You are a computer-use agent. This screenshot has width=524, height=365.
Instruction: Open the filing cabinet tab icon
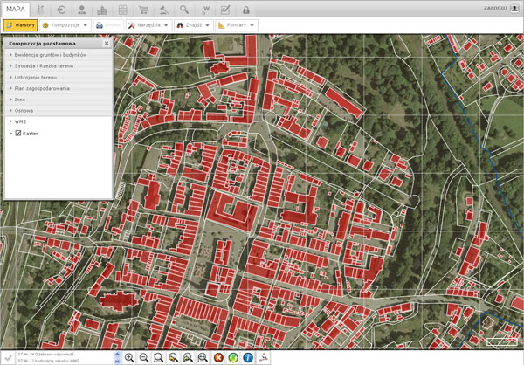(x=122, y=10)
